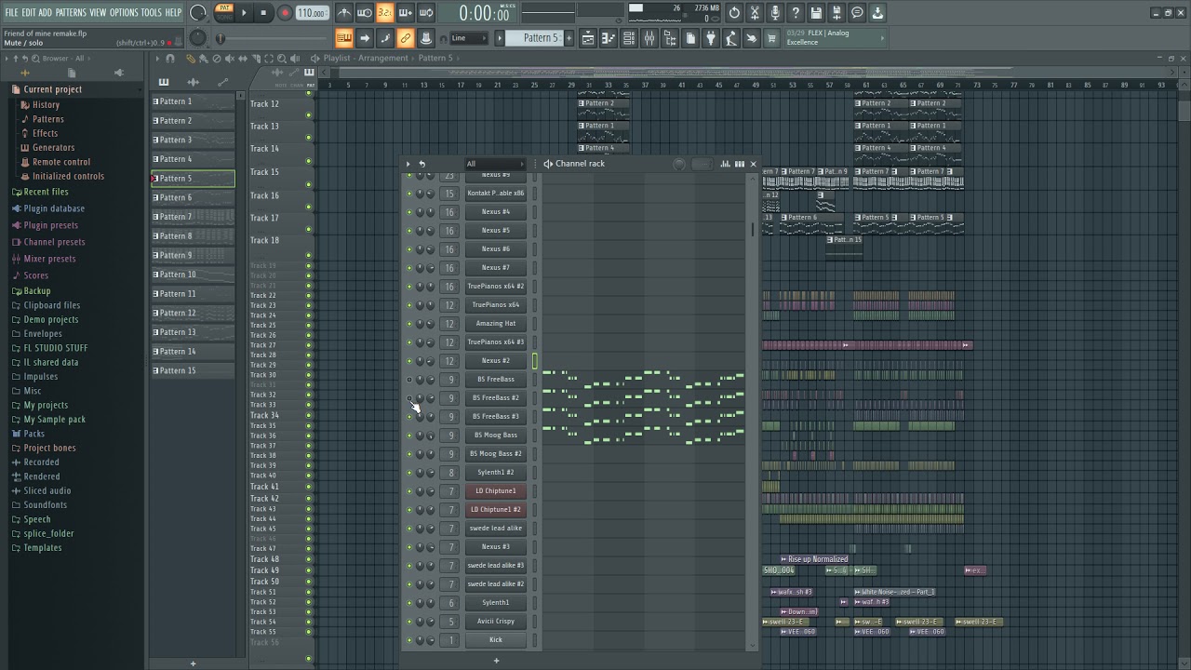Click the channel rack swing slider knob
1191x670 pixels.
(679, 165)
